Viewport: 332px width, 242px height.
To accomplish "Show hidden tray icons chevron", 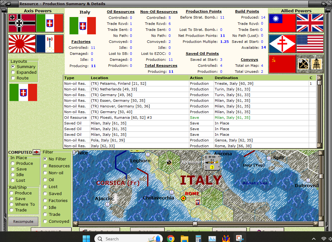I will (x=314, y=239).
